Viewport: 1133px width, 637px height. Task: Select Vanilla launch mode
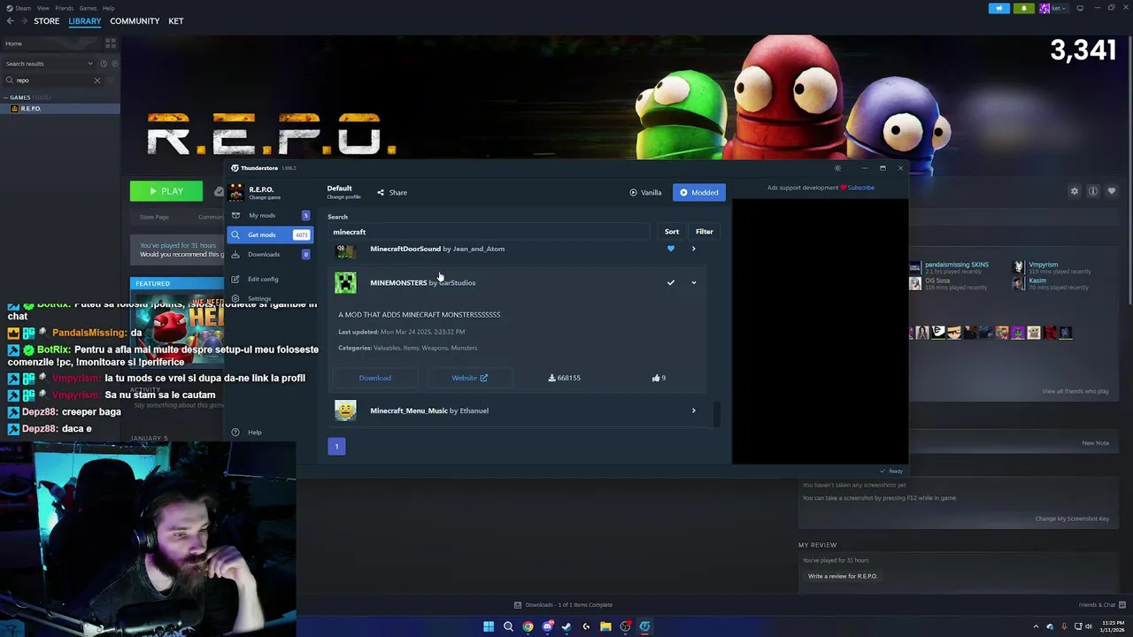click(x=645, y=193)
